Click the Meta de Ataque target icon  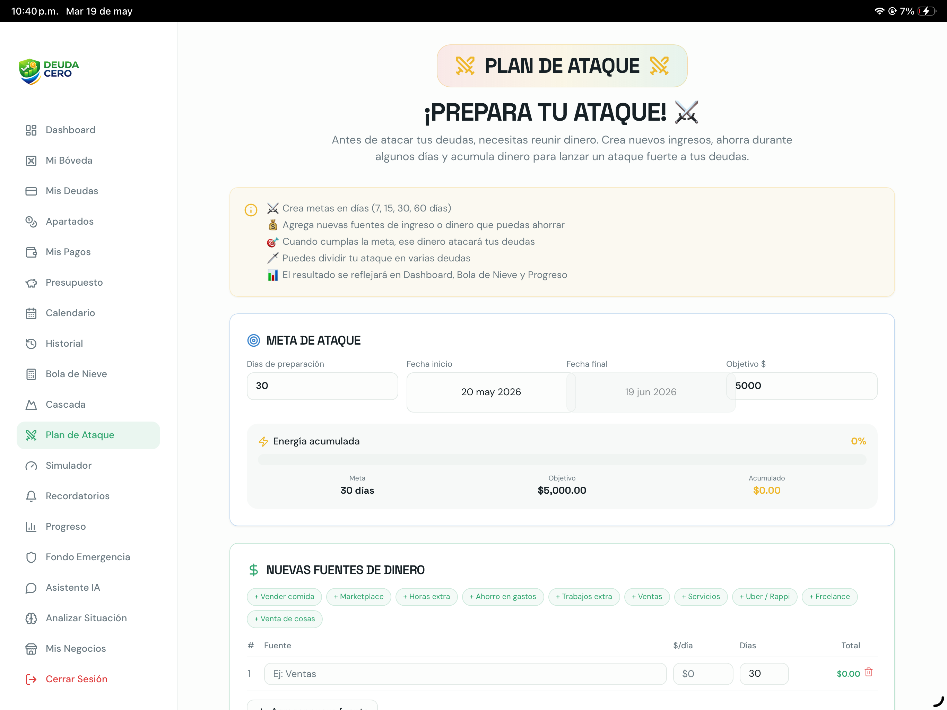point(253,340)
